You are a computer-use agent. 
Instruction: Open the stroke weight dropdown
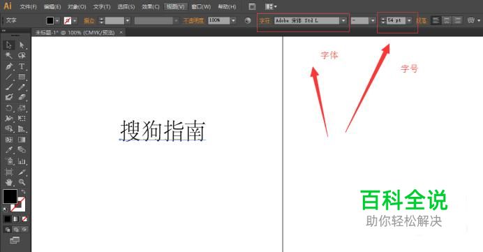point(128,21)
